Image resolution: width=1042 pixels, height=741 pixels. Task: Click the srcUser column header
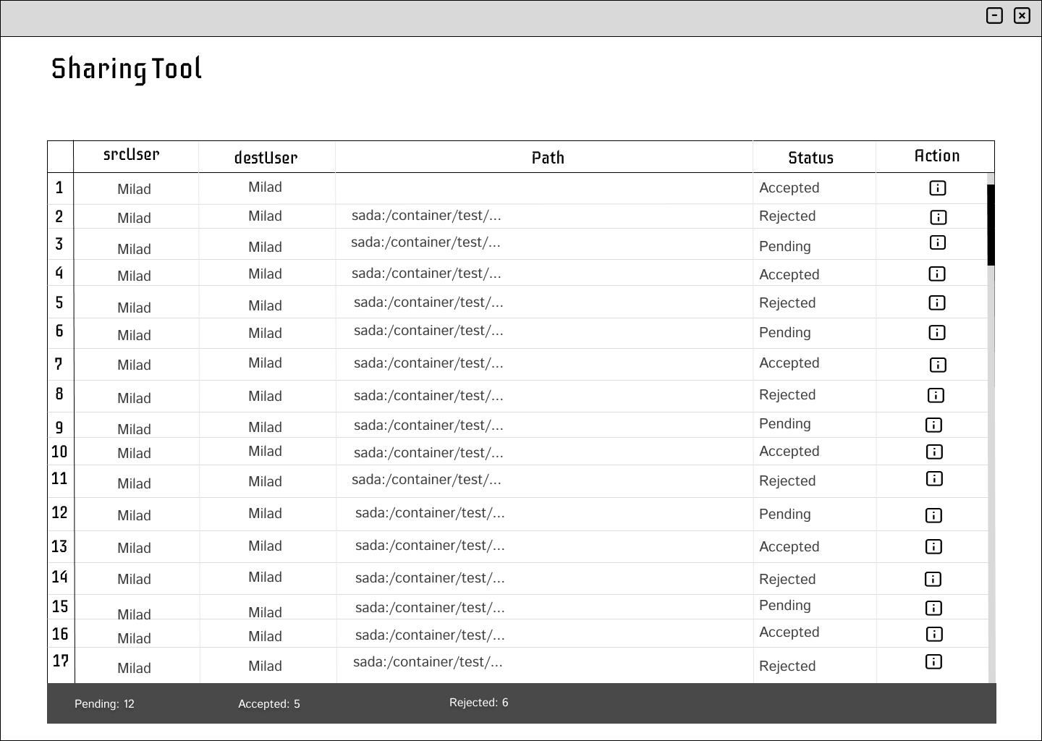click(131, 155)
